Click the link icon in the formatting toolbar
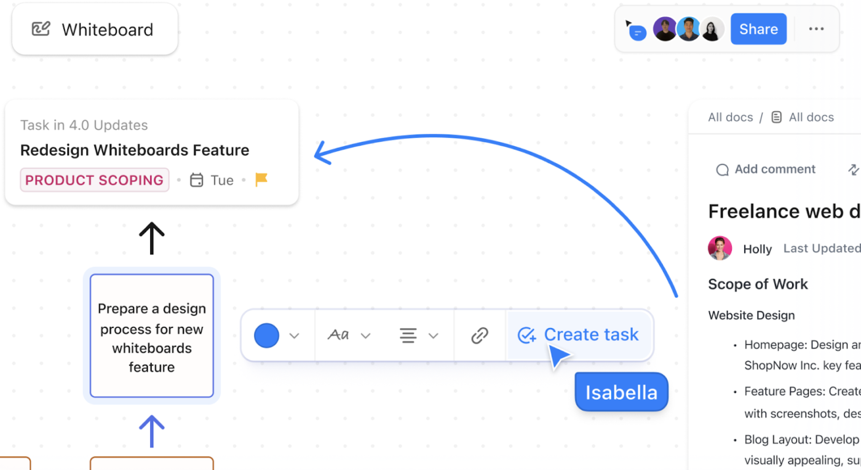Image resolution: width=861 pixels, height=470 pixels. (479, 335)
